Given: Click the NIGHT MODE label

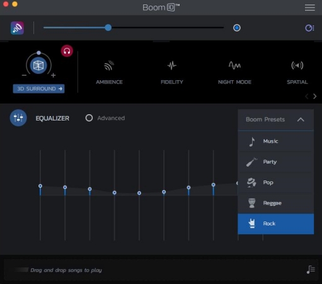Looking at the screenshot, I should (x=234, y=82).
